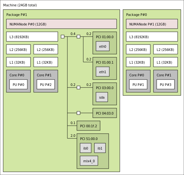Screen dimensions: 184x175
Task: Click the Core P#1 label in Package P#0
Action: click(x=164, y=75)
